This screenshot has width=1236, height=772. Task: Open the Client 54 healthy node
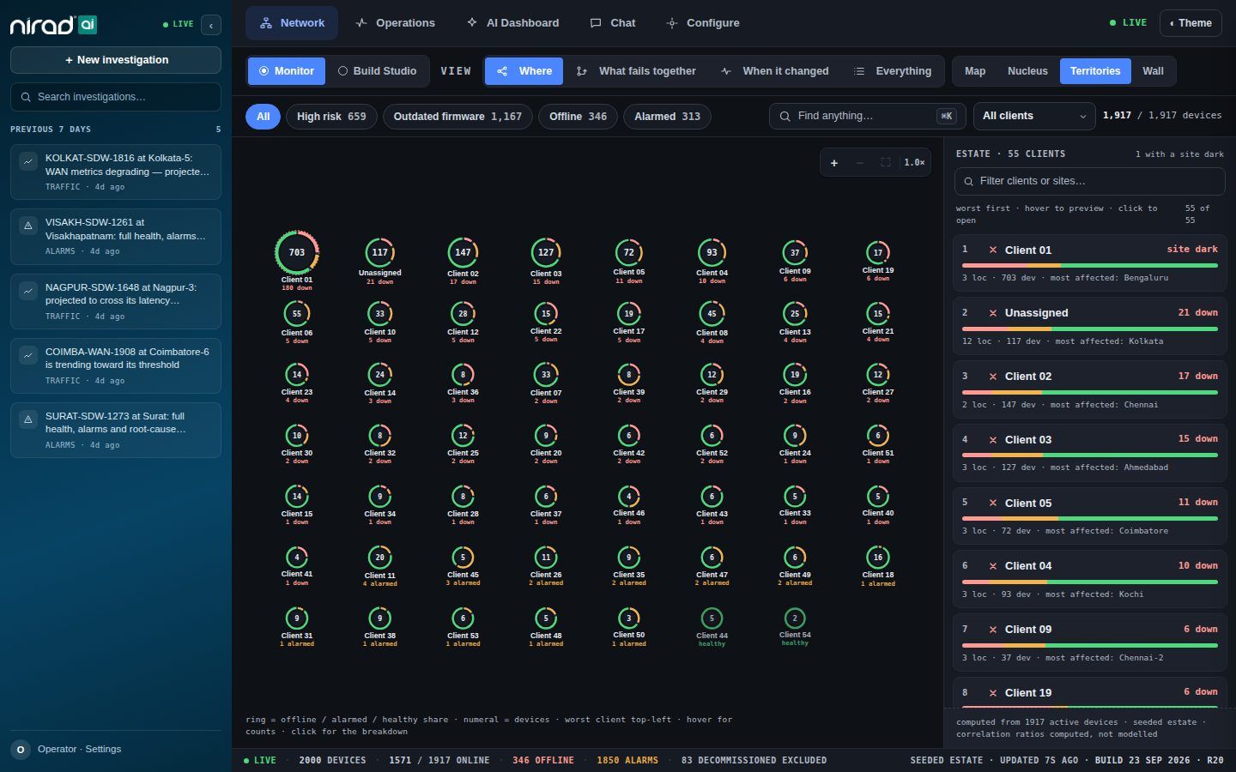[795, 618]
